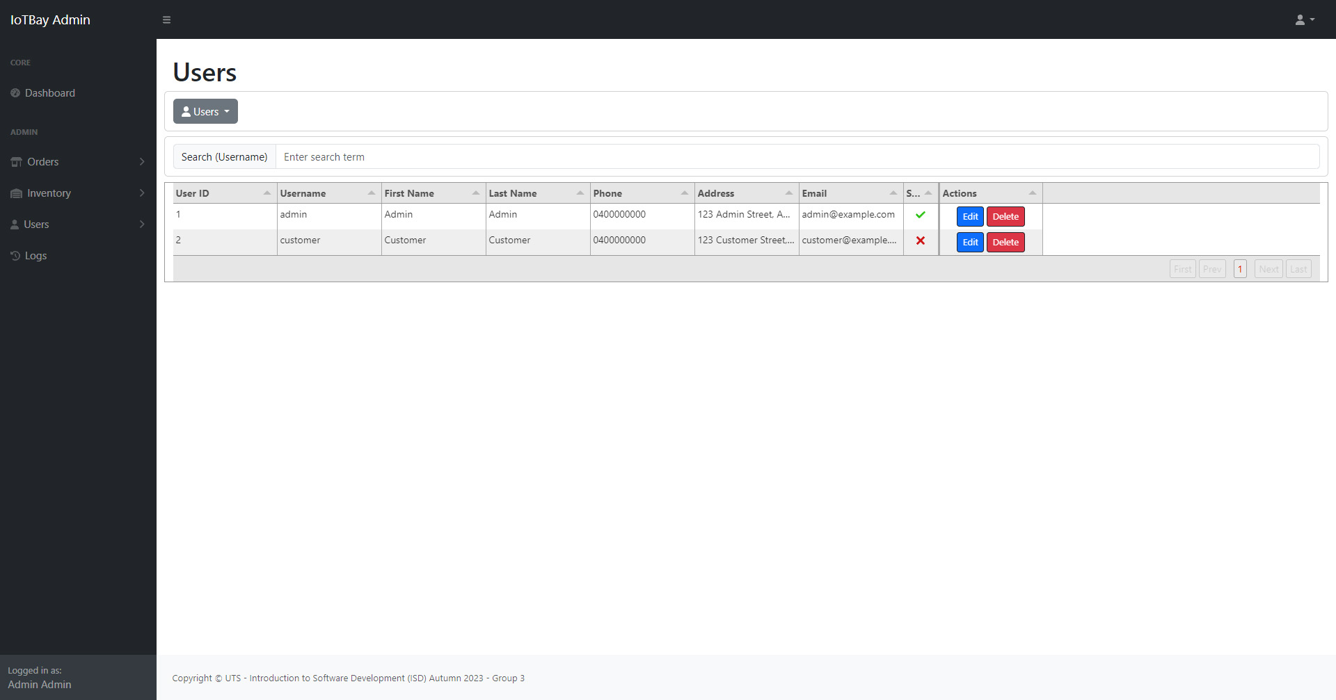Click User ID column header
This screenshot has height=700, width=1336.
225,193
